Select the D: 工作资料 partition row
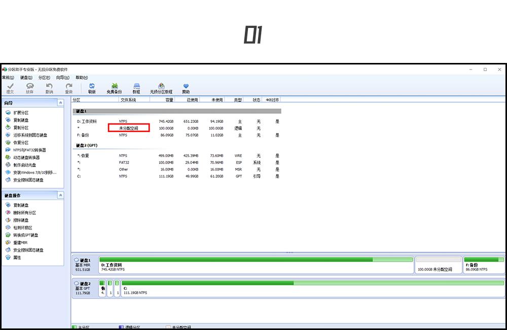507x330 pixels. (177, 121)
